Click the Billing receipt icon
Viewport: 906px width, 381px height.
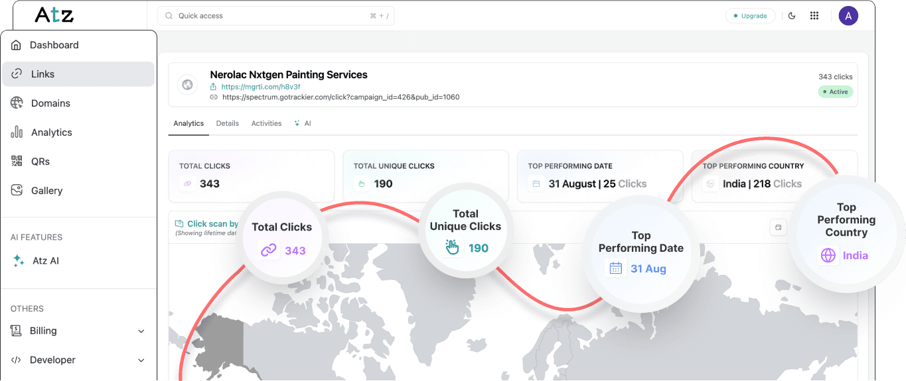[17, 331]
